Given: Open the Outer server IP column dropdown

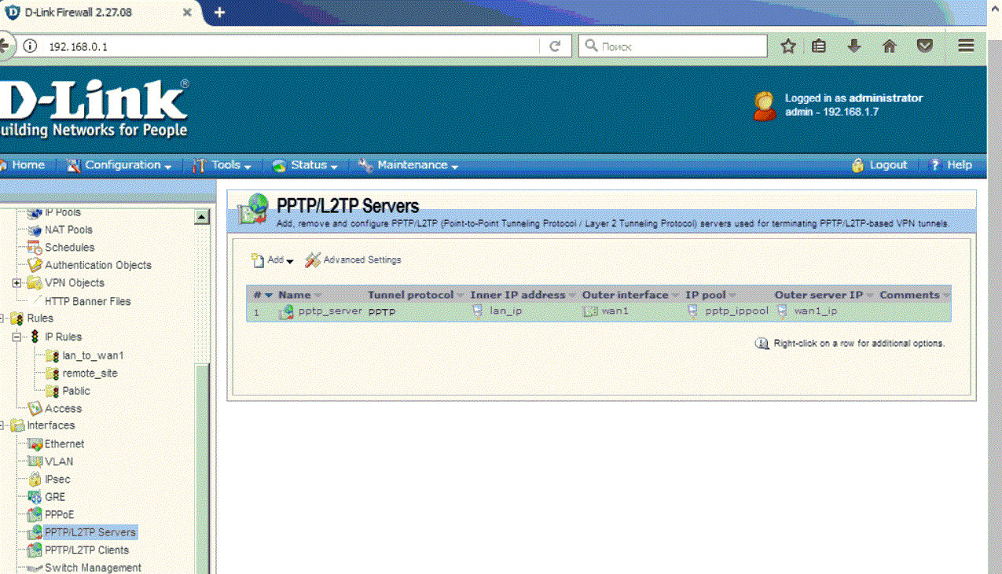Looking at the screenshot, I should 870,296.
